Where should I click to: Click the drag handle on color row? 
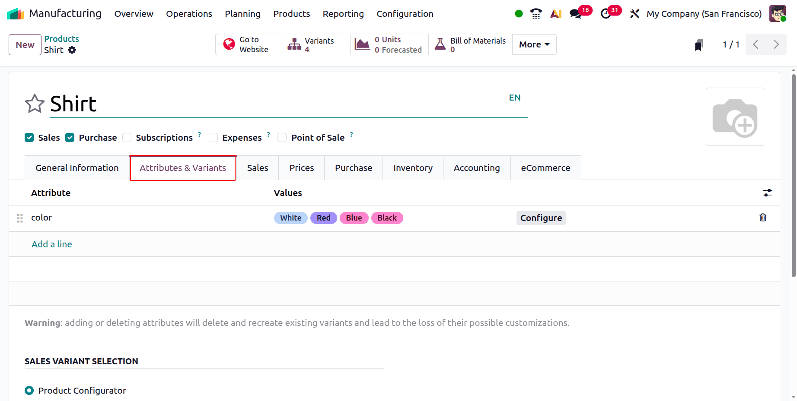point(20,218)
